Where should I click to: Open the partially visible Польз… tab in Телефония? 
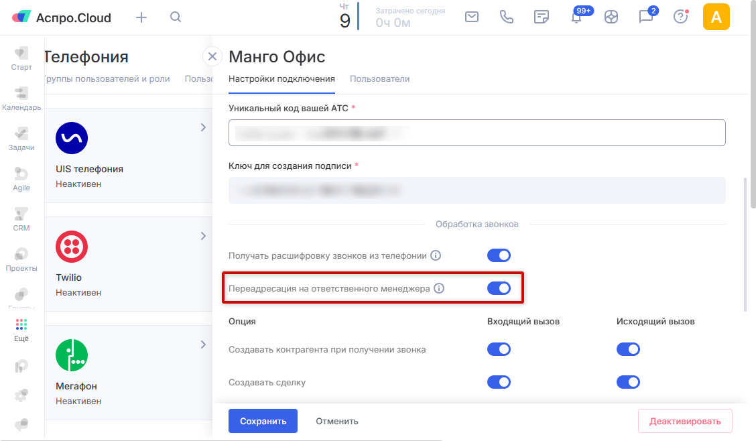point(198,79)
